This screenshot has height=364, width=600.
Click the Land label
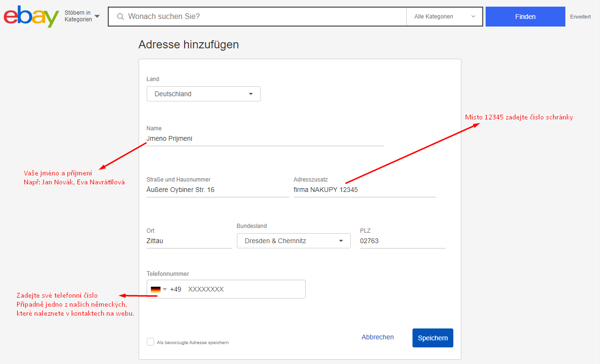pyautogui.click(x=153, y=79)
